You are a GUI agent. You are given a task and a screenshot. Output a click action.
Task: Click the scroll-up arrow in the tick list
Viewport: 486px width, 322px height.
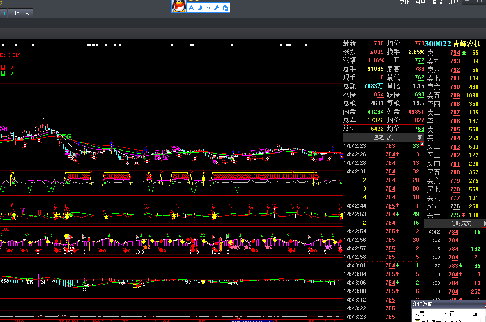point(422,144)
